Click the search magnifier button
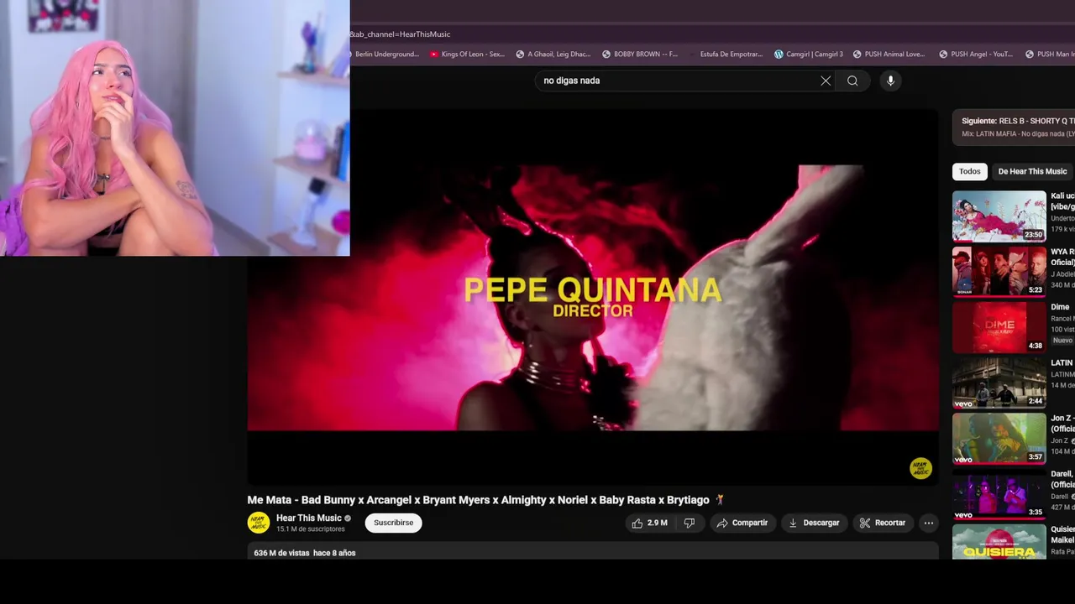 tap(852, 81)
